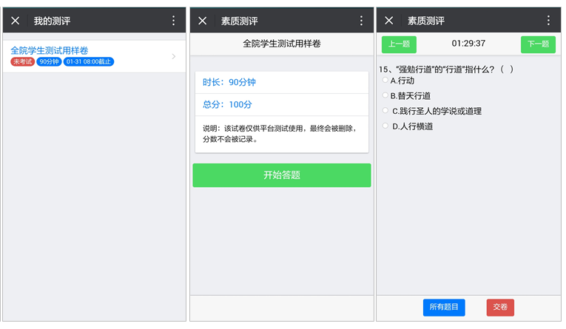Show all questions via 所有题目
566x329 pixels.
pyautogui.click(x=444, y=308)
